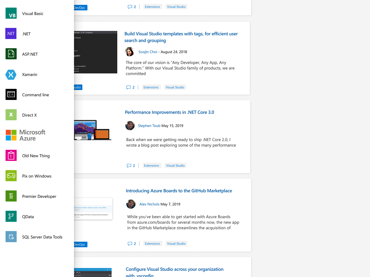Open 'Build Visual Studio templates with tags' article

[x=181, y=37]
